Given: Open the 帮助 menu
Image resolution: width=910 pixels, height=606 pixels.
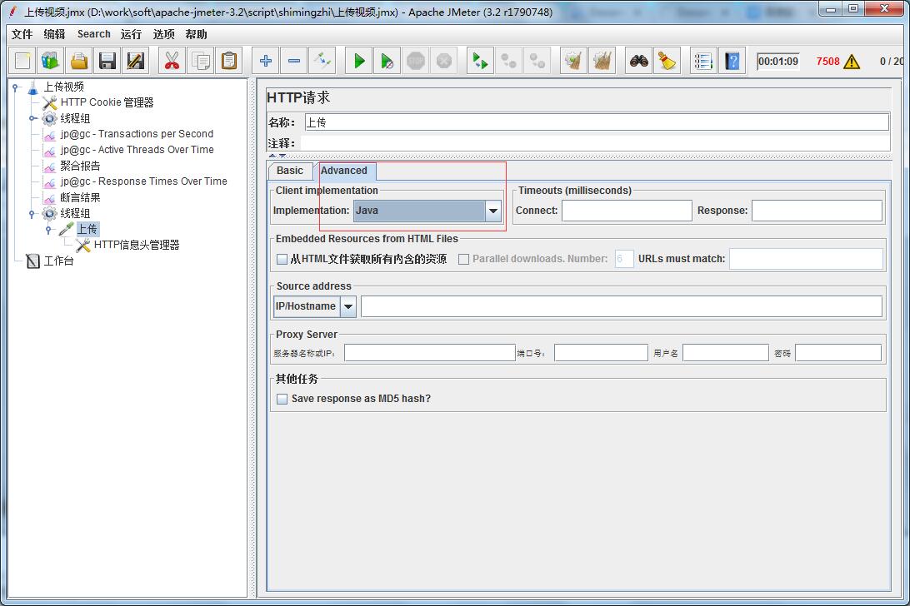Looking at the screenshot, I should point(196,34).
